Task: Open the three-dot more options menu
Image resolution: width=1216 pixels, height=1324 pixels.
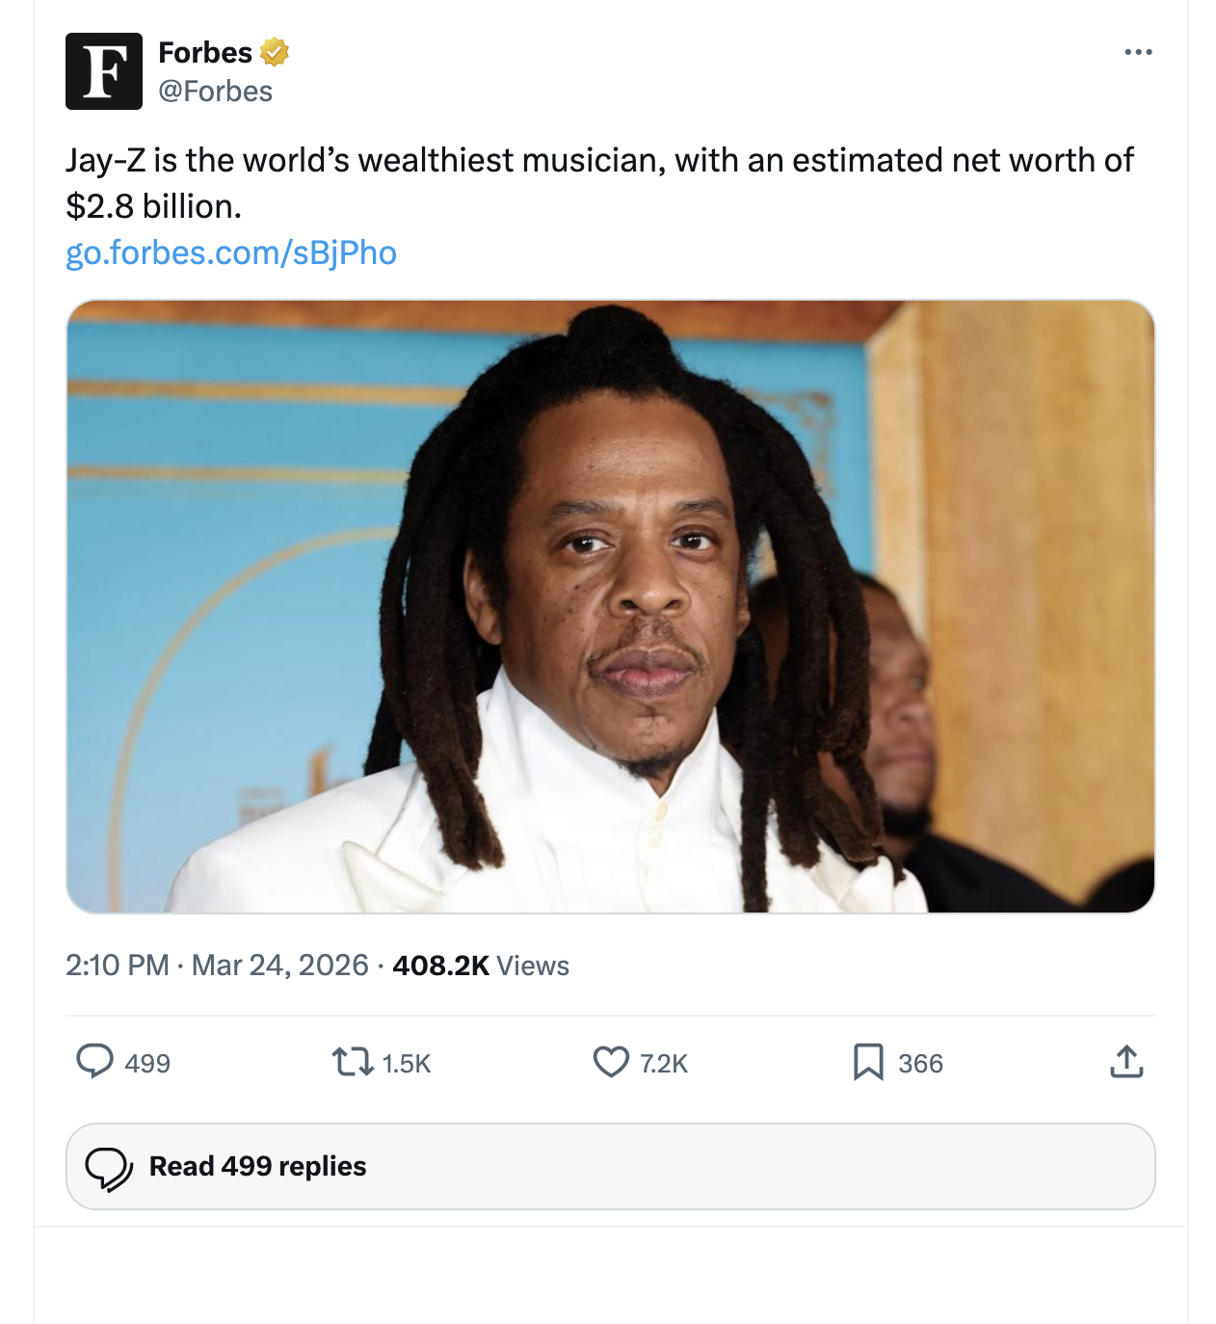Action: (x=1138, y=52)
